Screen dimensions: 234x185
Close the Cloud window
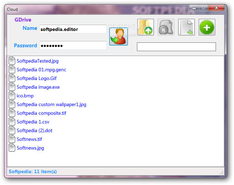216,8
